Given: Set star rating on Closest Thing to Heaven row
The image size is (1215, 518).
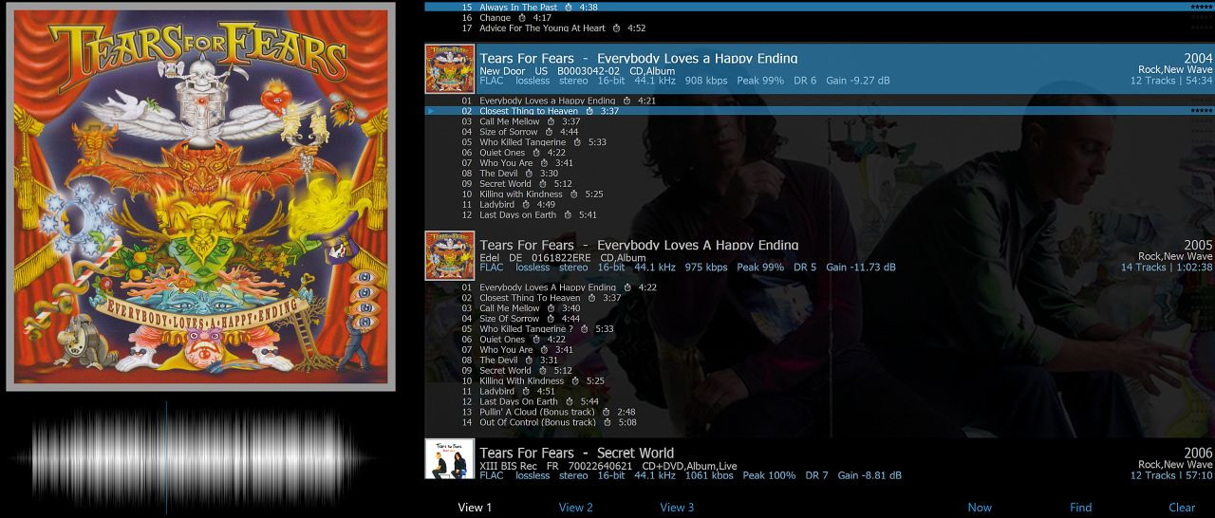Looking at the screenshot, I should coord(1201,111).
